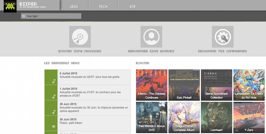The width and height of the screenshot is (266, 134).
Task: Click music note icon beside 1 Juillet news
Action: pos(53,97)
